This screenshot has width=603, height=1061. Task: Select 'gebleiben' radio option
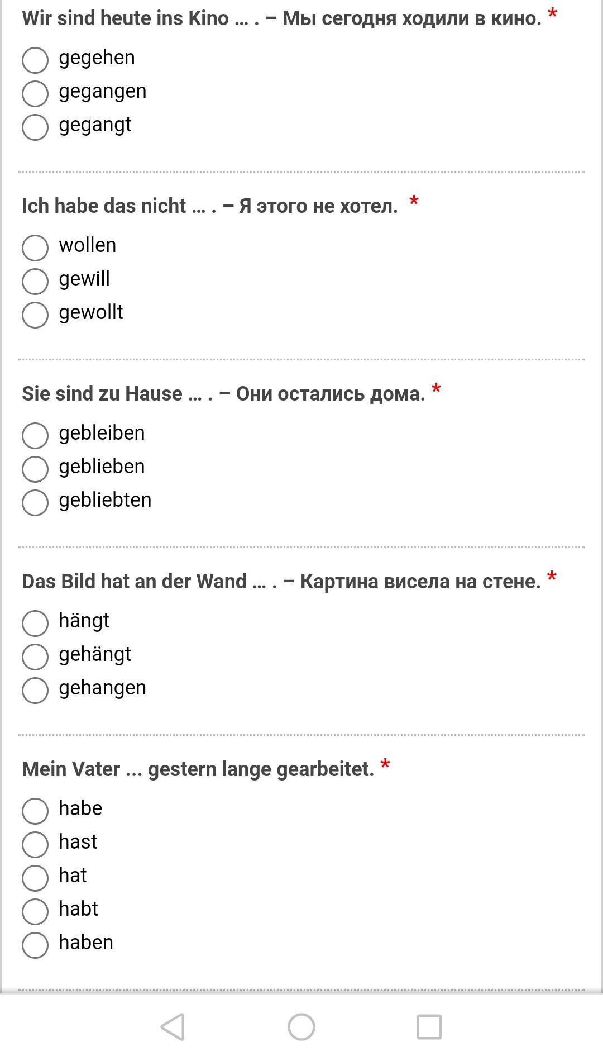35,435
